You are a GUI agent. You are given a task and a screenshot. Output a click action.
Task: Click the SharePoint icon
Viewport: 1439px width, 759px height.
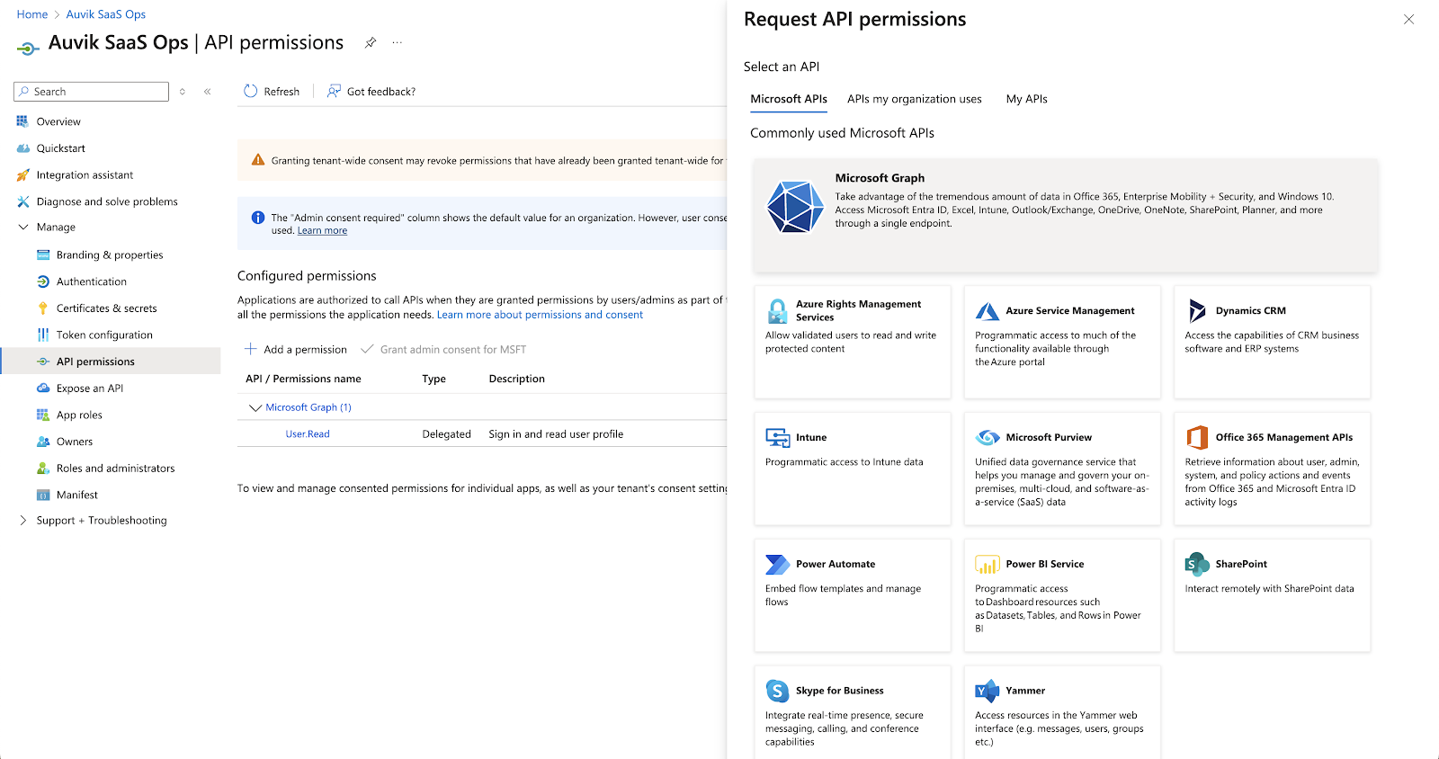(x=1197, y=565)
